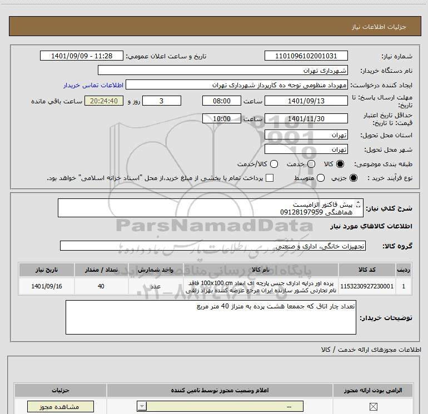Screen dimensions: 428x414
Task: Click the need number field 1101096102001031
Action: point(306,56)
